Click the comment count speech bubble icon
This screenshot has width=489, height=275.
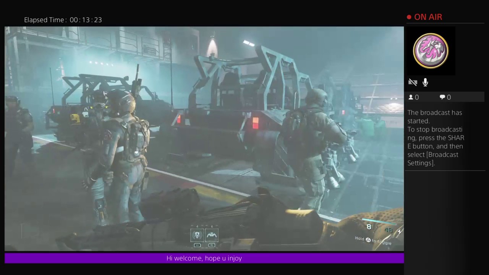442,97
